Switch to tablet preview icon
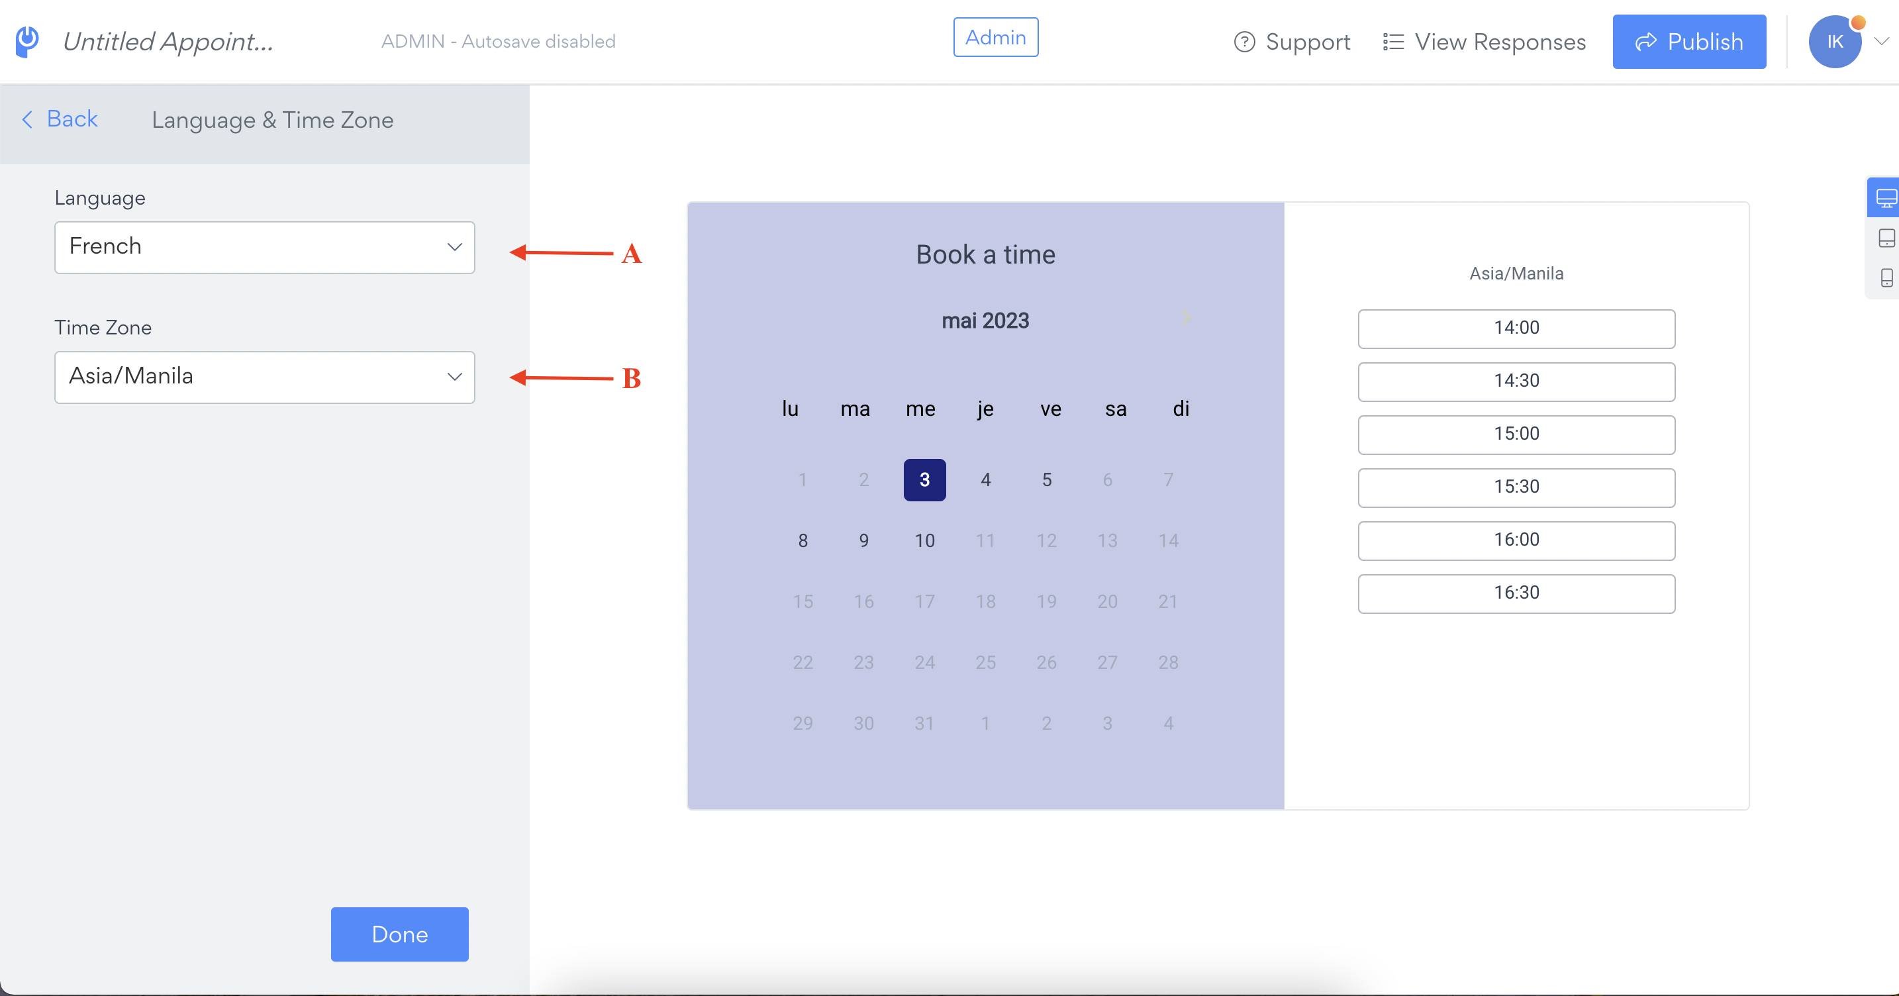 (x=1886, y=238)
